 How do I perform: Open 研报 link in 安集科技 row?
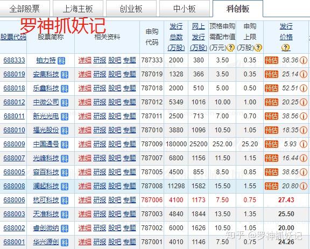[x=100, y=74]
